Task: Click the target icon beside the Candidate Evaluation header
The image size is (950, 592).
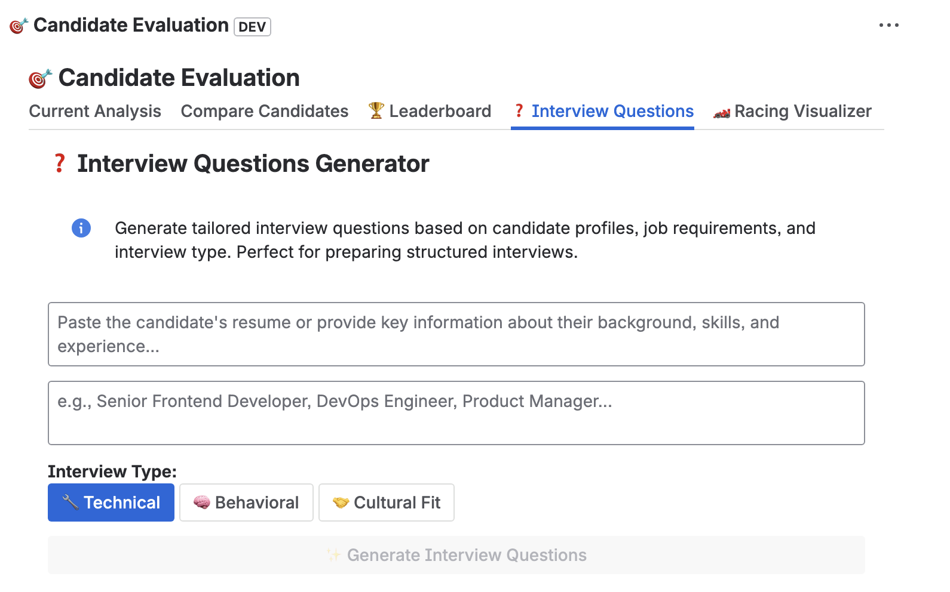Action: tap(19, 26)
